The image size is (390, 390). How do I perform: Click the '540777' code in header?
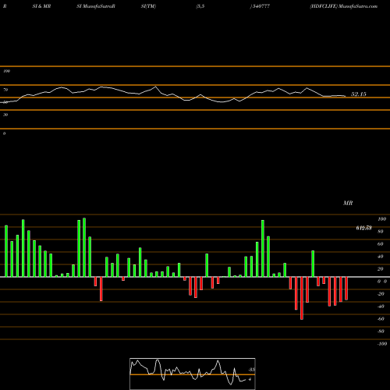261,6
